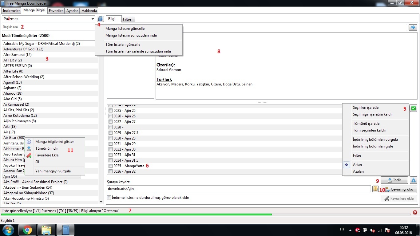
Task: Click the save path field 'downloads\Ajin'
Action: tap(239, 189)
